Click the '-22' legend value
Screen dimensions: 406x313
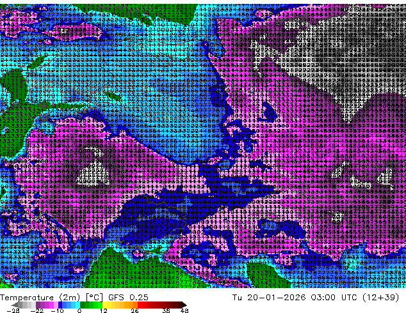pyautogui.click(x=37, y=310)
